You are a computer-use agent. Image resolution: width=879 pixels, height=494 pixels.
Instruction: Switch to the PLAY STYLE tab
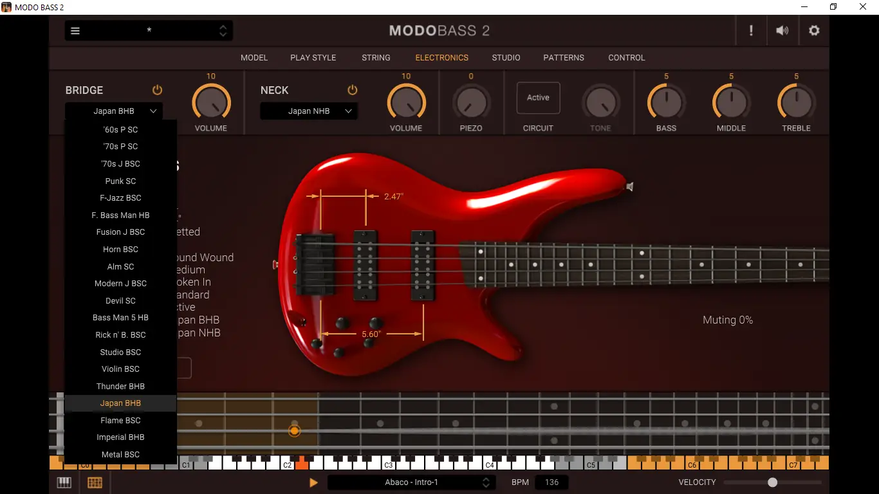(x=313, y=58)
